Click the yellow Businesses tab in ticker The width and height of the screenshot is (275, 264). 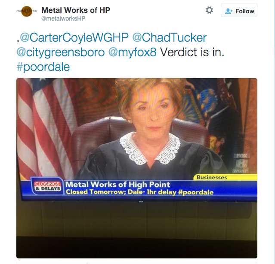[226, 177]
